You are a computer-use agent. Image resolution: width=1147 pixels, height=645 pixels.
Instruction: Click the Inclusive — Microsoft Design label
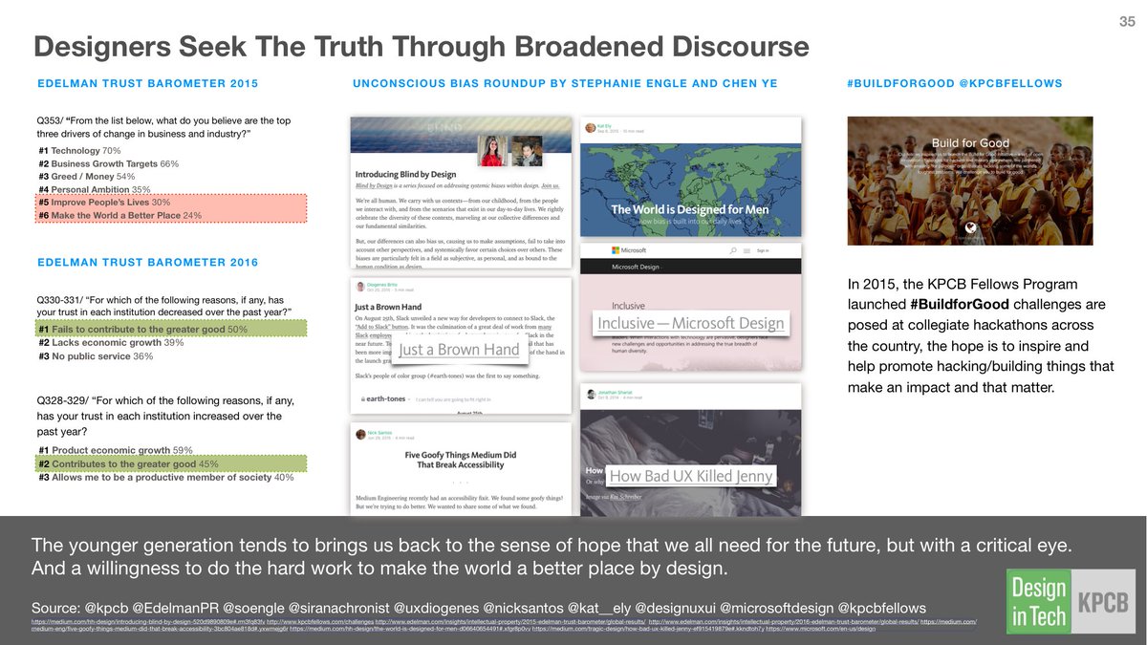coord(690,323)
